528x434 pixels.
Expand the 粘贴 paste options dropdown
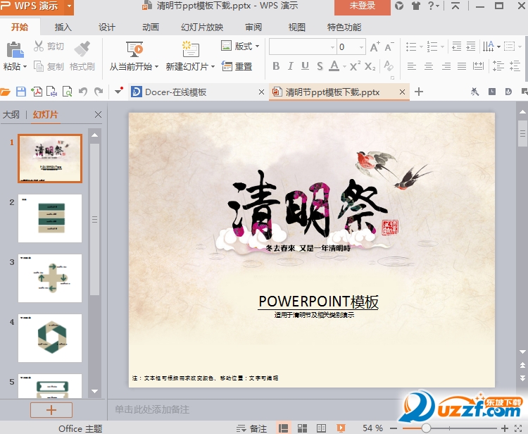(x=25, y=67)
